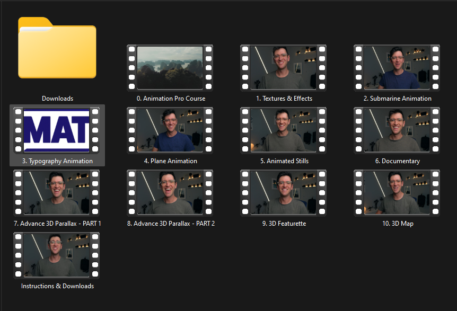Open the '8. Advance 3D Parallax - PART 2' video
The image size is (457, 311).
[170, 193]
